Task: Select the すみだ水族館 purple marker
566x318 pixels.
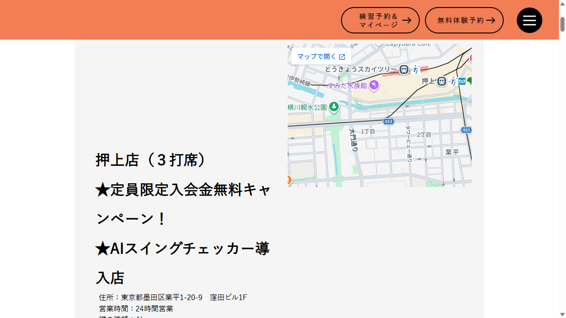Action: (x=374, y=85)
